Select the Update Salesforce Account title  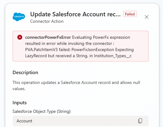click(x=75, y=14)
